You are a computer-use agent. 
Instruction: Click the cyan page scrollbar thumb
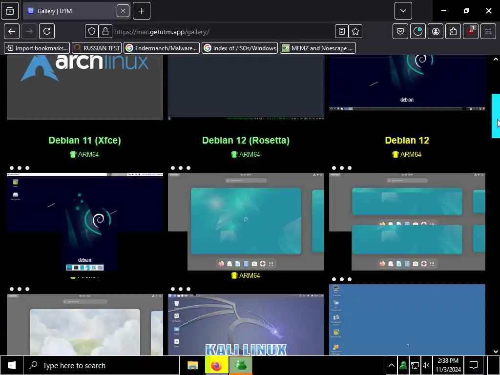[496, 116]
